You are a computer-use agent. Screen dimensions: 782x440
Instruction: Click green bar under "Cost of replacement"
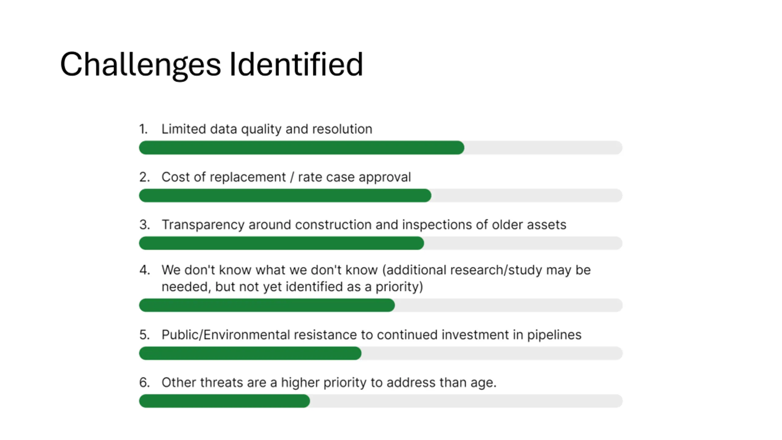[285, 196]
